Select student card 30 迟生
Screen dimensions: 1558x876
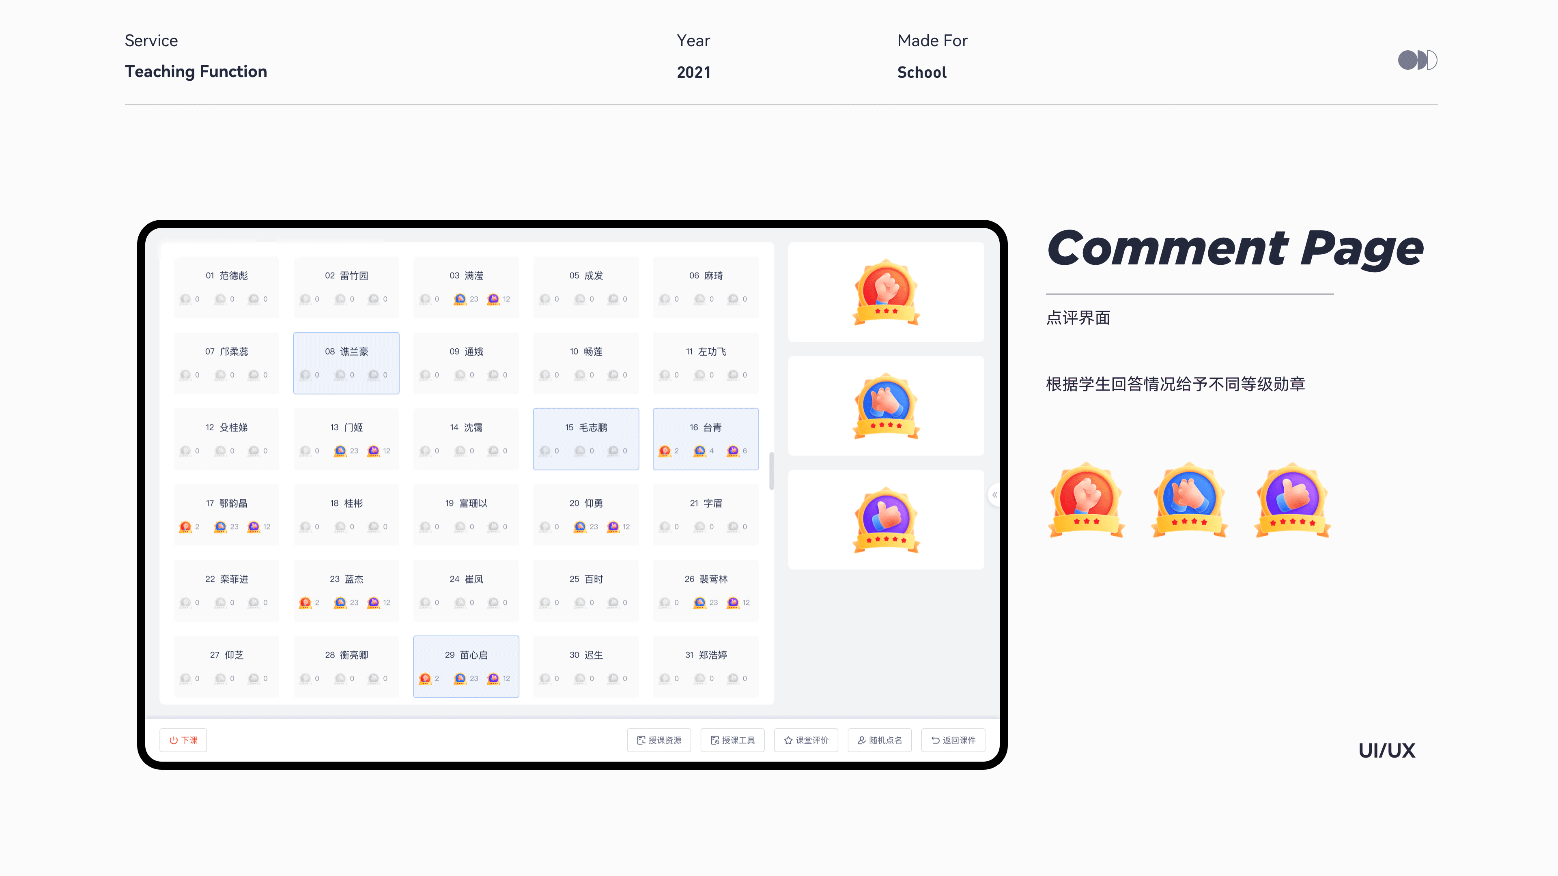586,667
